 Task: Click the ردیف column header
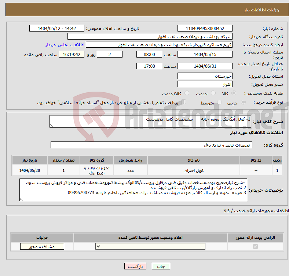277,160
